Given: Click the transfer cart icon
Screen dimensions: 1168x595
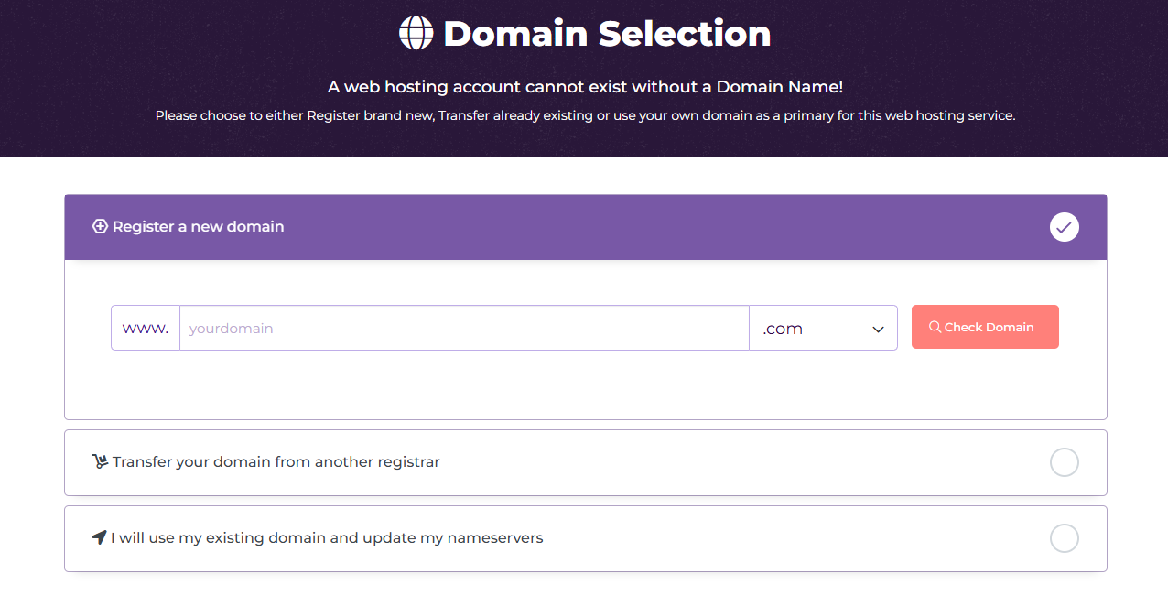Looking at the screenshot, I should click(101, 461).
